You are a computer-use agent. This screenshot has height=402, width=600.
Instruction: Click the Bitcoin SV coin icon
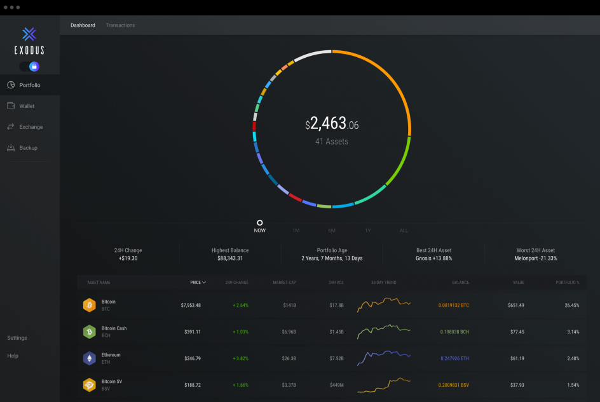pyautogui.click(x=89, y=385)
